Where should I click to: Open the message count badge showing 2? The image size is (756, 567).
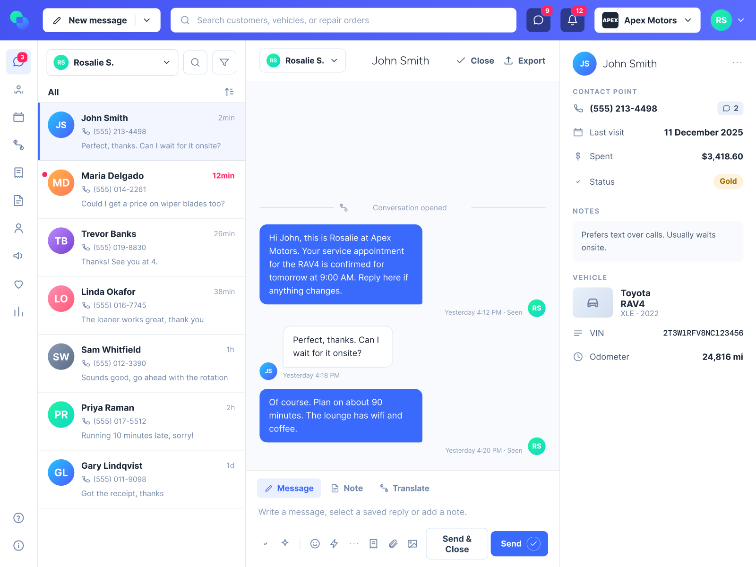pyautogui.click(x=730, y=108)
